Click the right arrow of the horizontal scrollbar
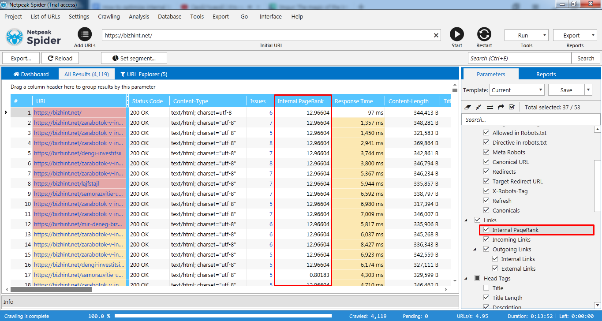 [x=446, y=290]
